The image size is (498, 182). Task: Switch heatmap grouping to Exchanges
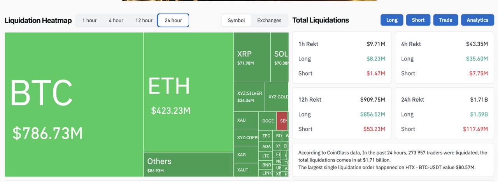click(x=269, y=20)
